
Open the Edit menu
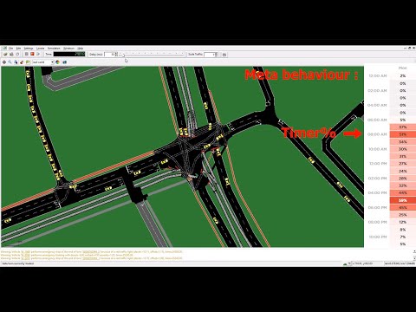click(x=18, y=49)
